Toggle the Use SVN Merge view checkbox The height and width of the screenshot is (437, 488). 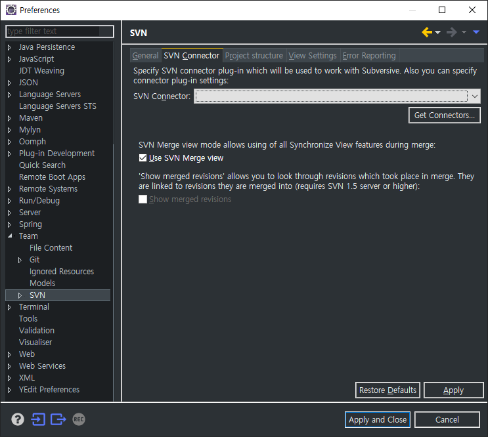143,158
